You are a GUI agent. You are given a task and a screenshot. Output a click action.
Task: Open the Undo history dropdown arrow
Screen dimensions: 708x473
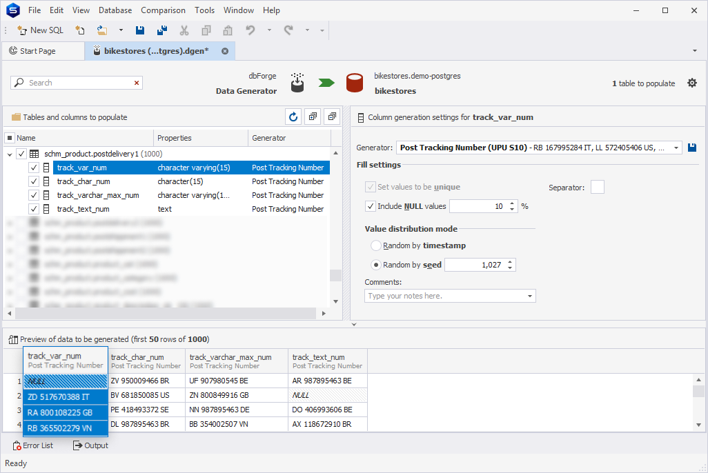coord(269,30)
